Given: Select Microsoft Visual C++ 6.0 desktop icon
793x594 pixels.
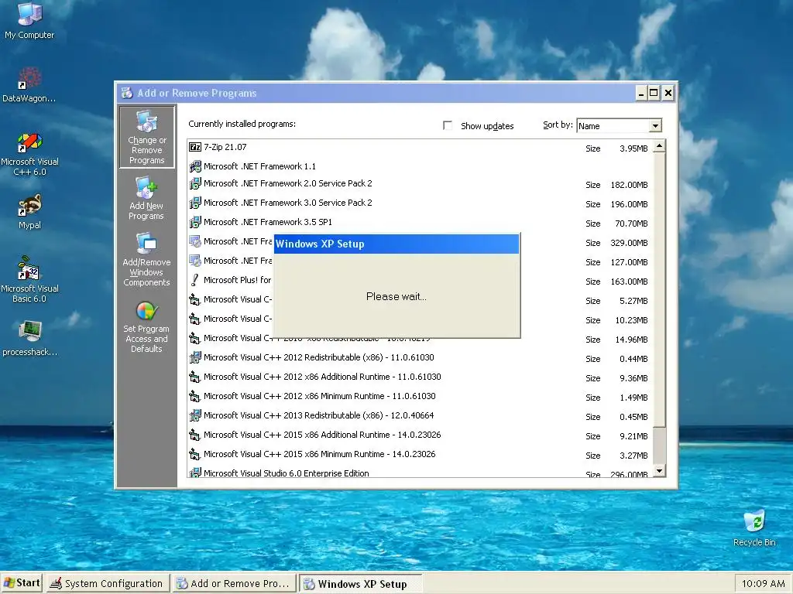Looking at the screenshot, I should click(x=29, y=154).
